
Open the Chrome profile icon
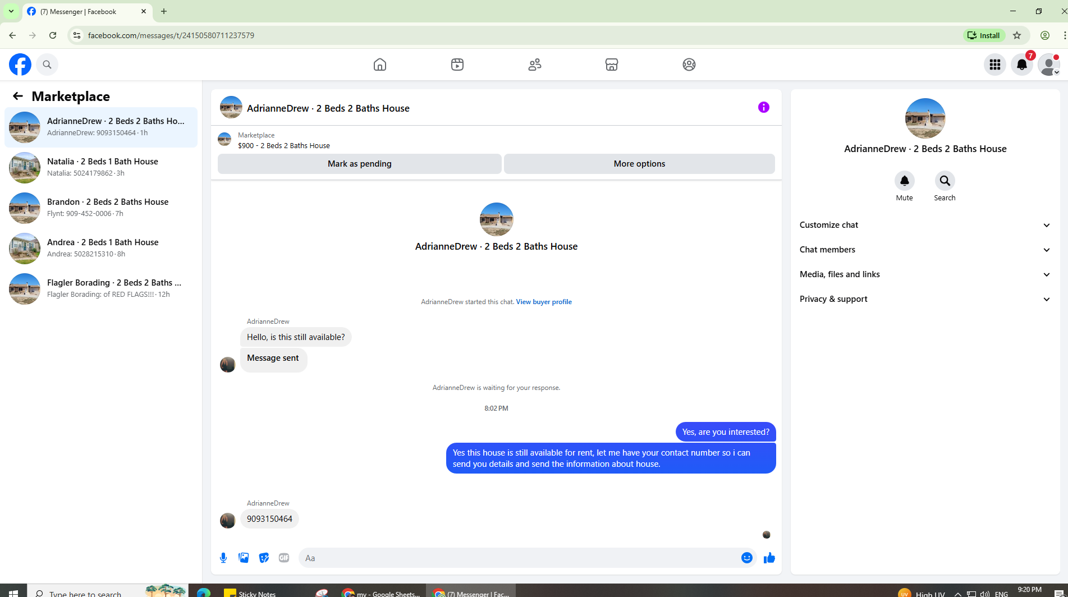pos(1045,35)
